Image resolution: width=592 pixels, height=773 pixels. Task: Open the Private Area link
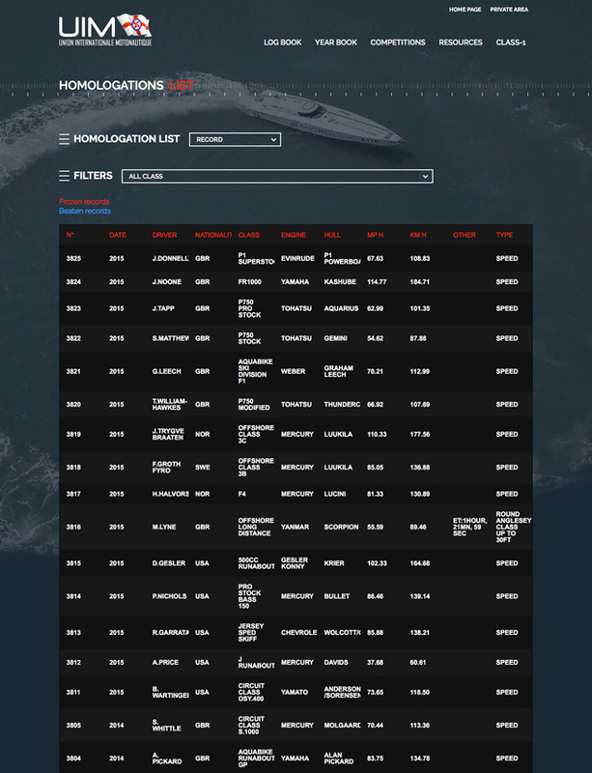tap(508, 9)
